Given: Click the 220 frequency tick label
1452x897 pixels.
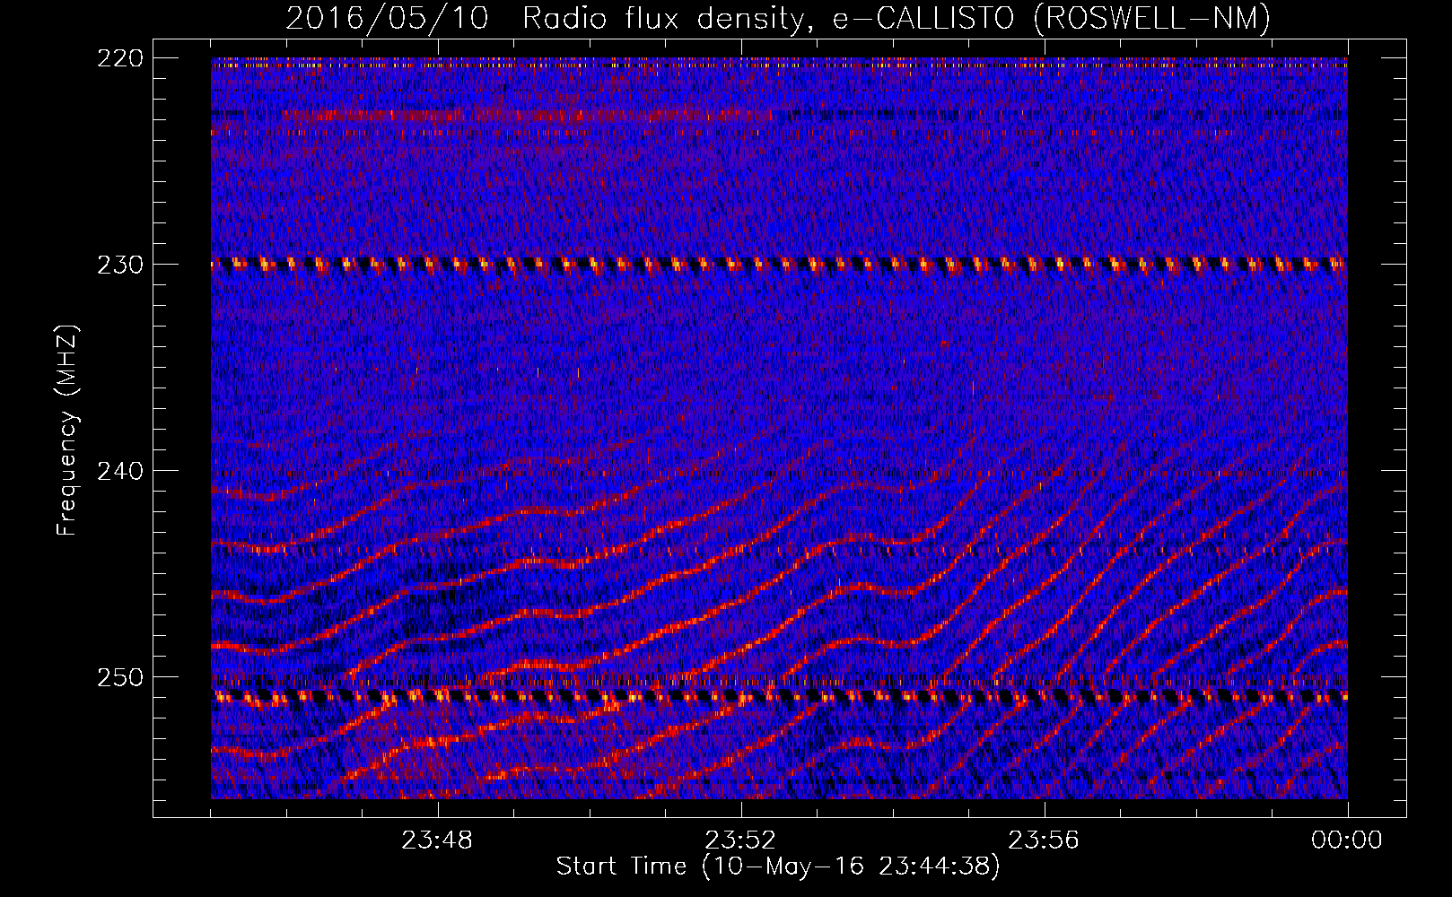Looking at the screenshot, I should click(120, 58).
